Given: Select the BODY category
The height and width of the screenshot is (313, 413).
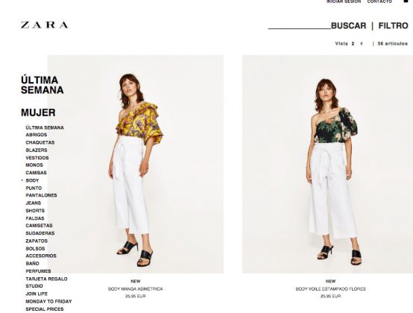Looking at the screenshot, I should click(32, 180).
